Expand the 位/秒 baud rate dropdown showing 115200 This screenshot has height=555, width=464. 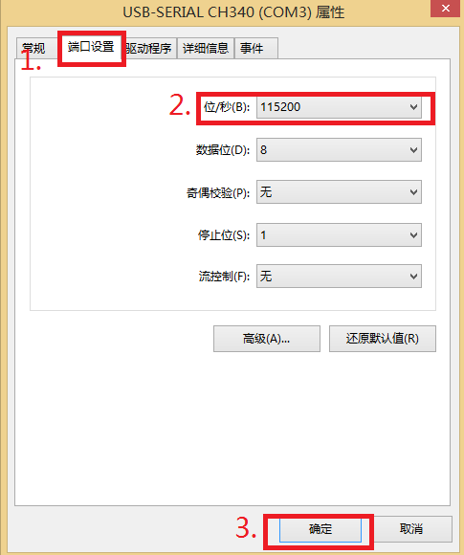[339, 107]
